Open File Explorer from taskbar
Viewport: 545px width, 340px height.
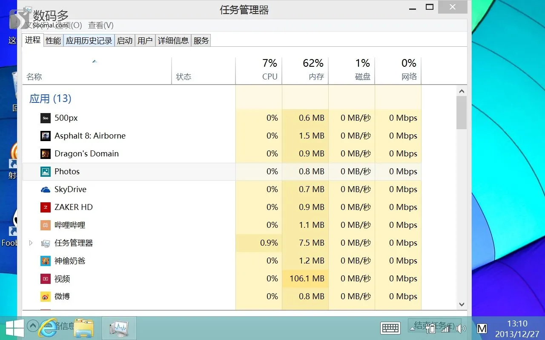point(84,328)
